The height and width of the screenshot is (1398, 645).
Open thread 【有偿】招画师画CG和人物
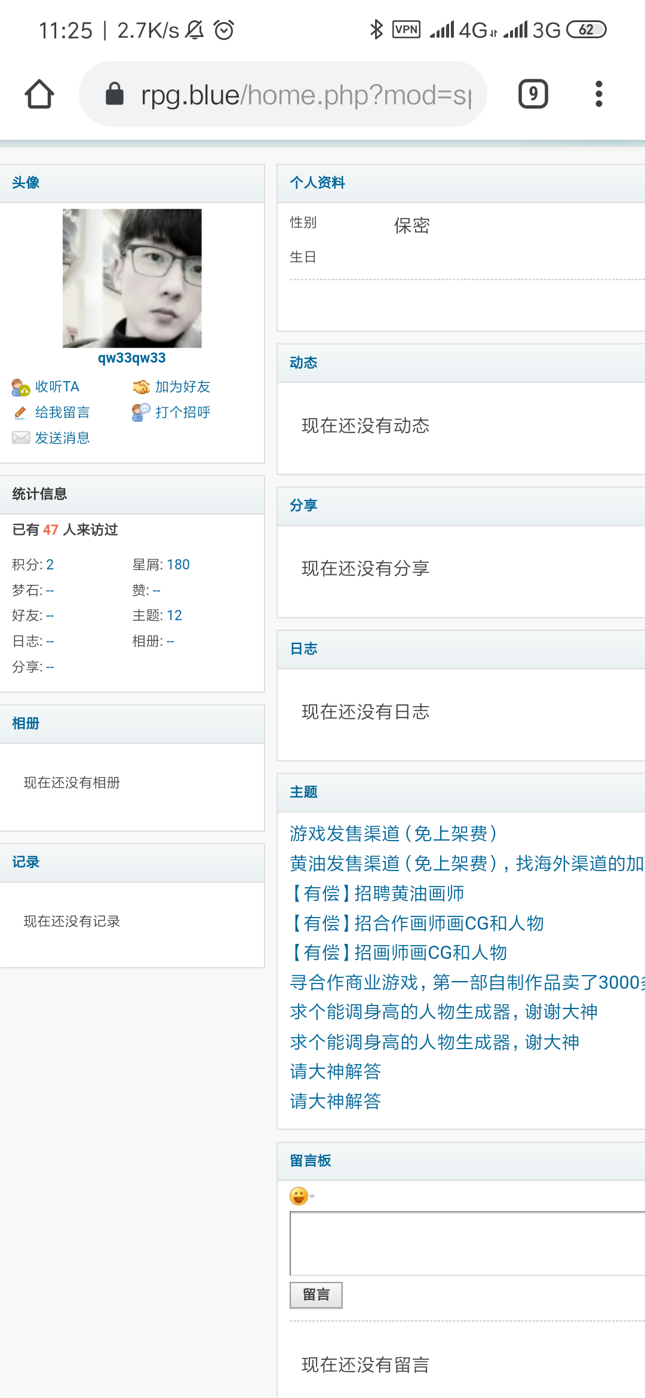coord(398,952)
